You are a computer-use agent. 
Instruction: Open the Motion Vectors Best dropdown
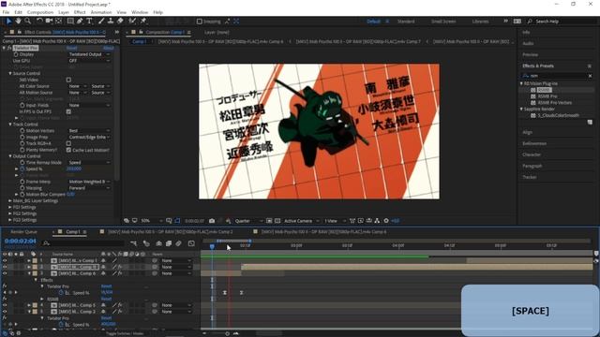(89, 131)
